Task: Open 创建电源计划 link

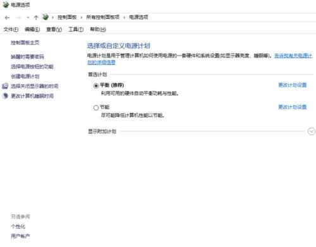Action: (x=25, y=76)
